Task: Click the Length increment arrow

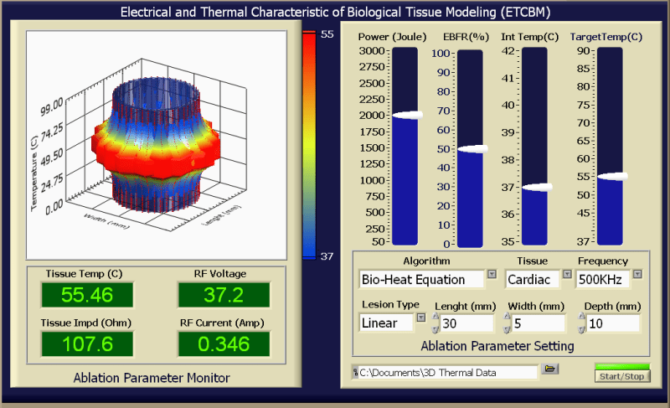Action: 435,317
